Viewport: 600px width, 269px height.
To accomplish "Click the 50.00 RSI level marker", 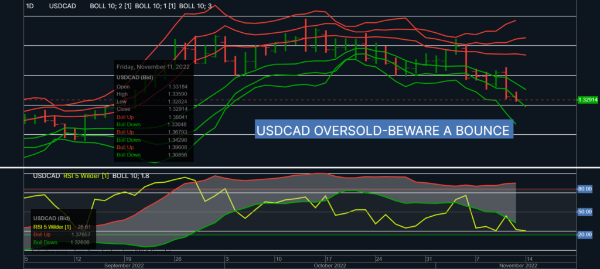I will point(585,211).
